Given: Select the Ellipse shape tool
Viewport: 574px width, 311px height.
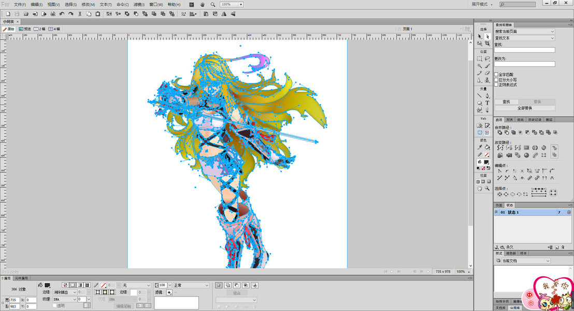Looking at the screenshot, I should 480,103.
